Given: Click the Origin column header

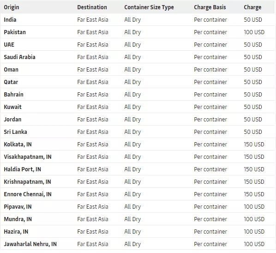Looking at the screenshot, I should (12, 7).
